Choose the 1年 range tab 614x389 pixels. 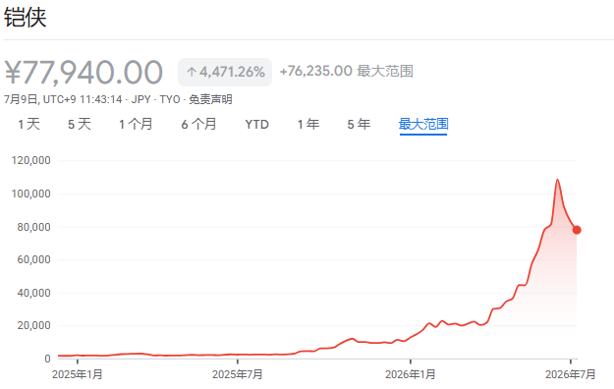click(x=308, y=124)
